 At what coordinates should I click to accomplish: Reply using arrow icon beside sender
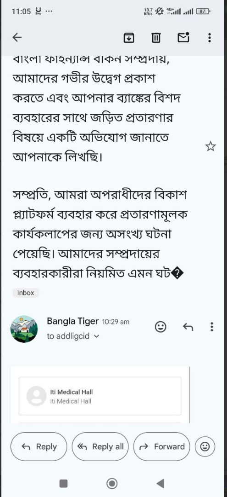[x=188, y=327]
